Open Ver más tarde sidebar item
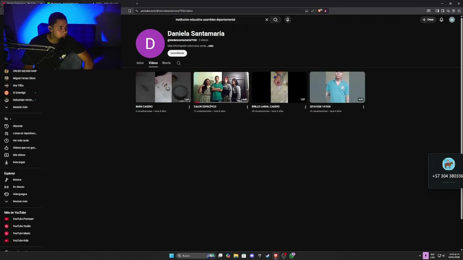This screenshot has width=463, height=260. (21, 140)
